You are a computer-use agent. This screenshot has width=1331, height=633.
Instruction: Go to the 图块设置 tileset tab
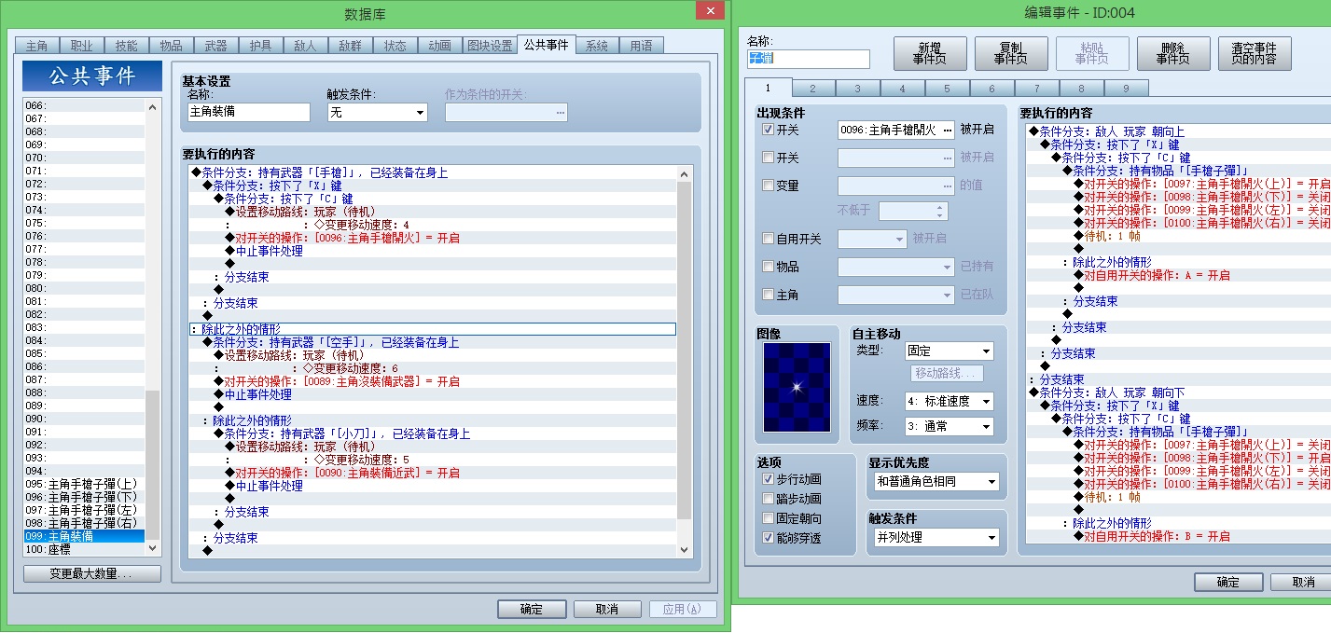[489, 46]
